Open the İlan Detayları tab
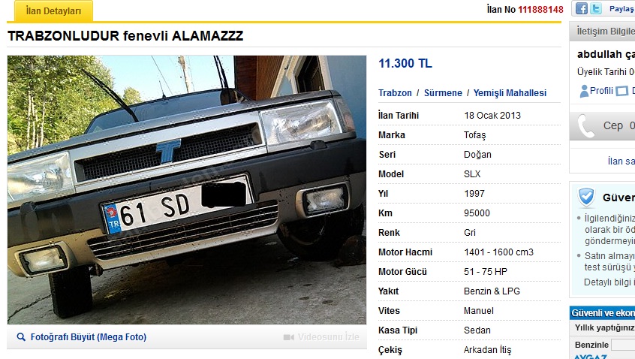Viewport: 635px width, 359px height. (53, 11)
